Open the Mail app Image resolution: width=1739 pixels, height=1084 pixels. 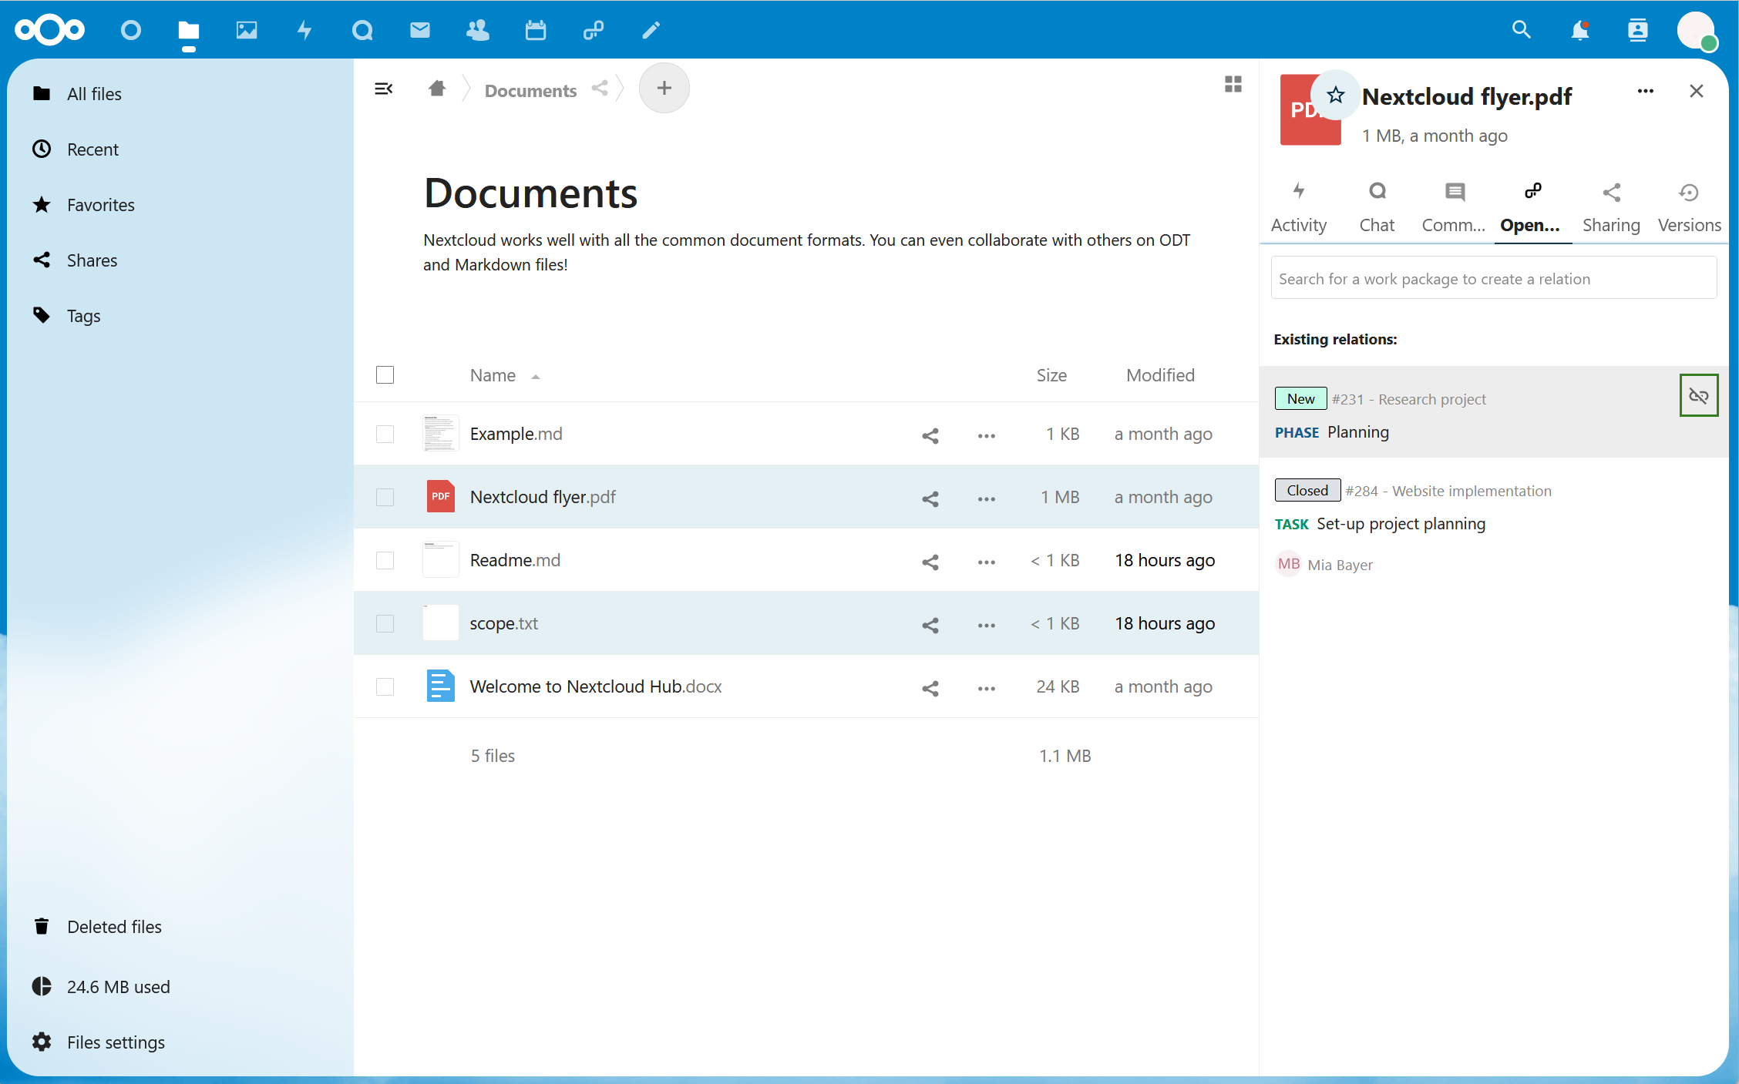pyautogui.click(x=420, y=30)
